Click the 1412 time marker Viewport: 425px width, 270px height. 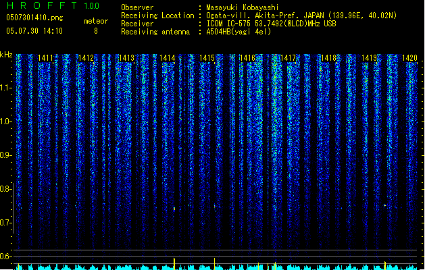[x=86, y=58]
